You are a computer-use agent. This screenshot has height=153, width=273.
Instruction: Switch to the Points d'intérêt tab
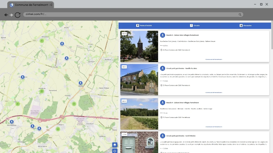(144, 26)
